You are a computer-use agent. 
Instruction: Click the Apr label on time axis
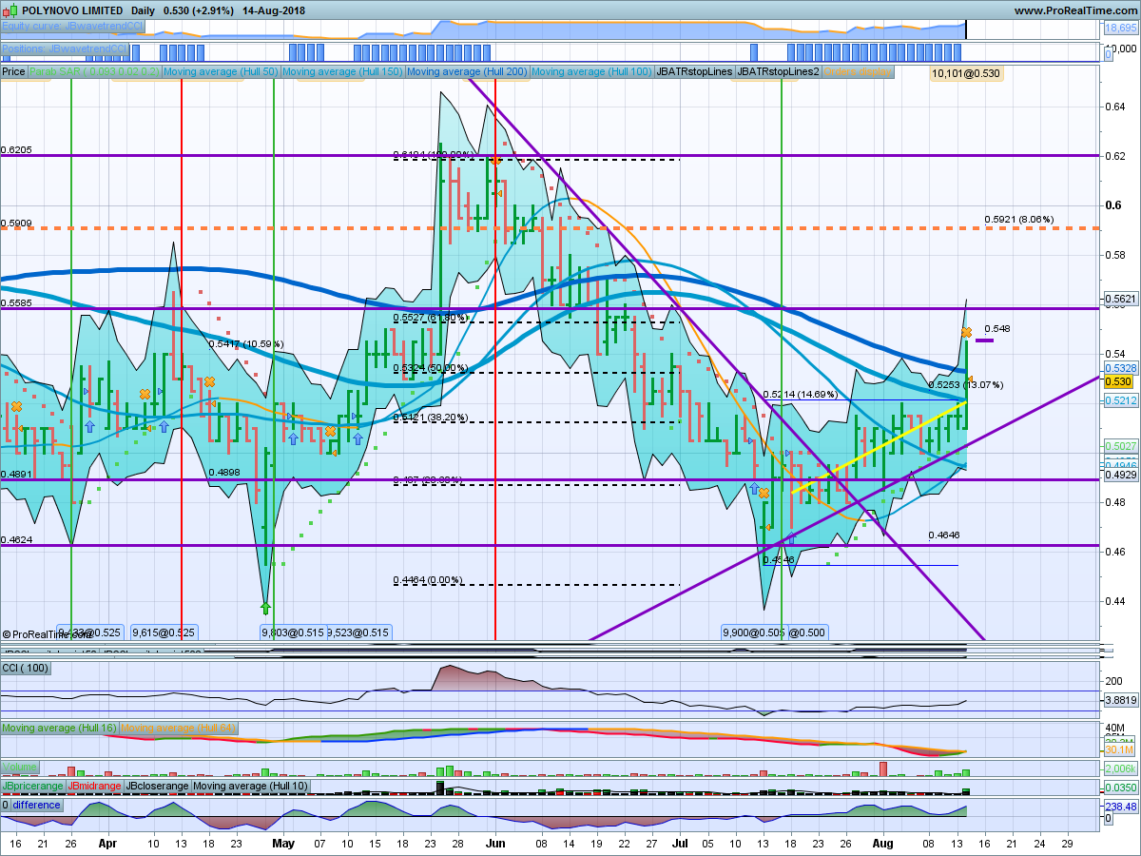(x=107, y=842)
